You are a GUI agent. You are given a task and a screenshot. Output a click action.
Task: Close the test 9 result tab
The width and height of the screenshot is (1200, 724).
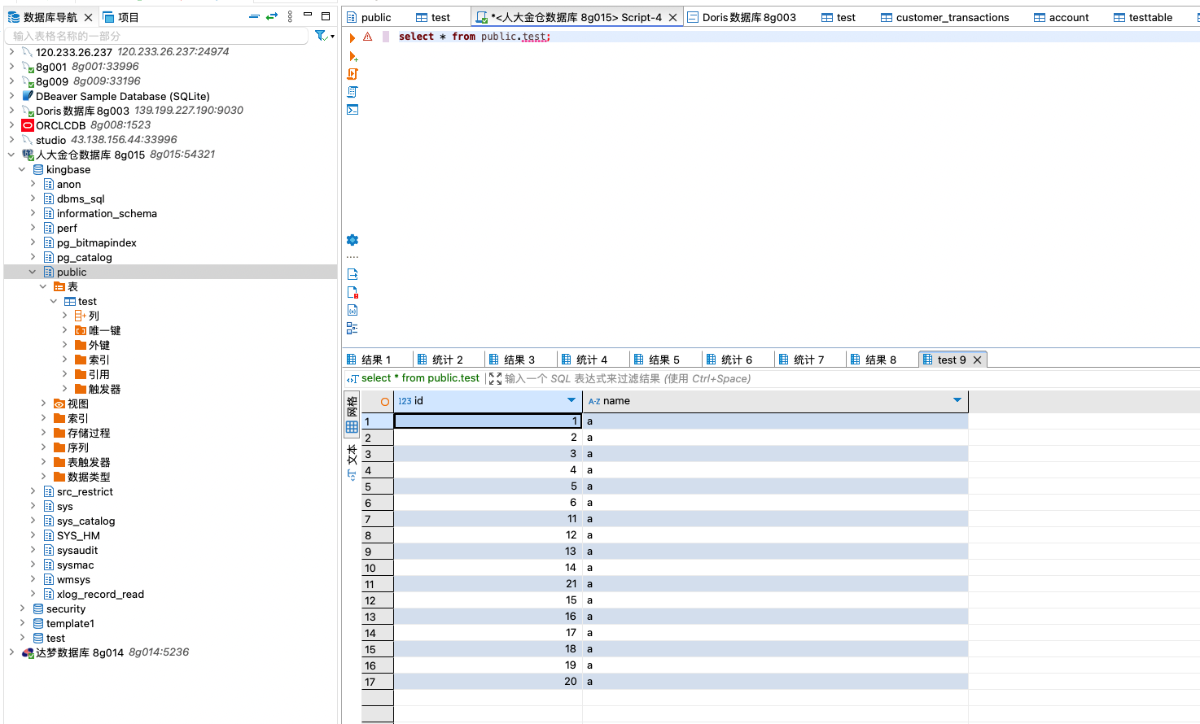point(978,360)
